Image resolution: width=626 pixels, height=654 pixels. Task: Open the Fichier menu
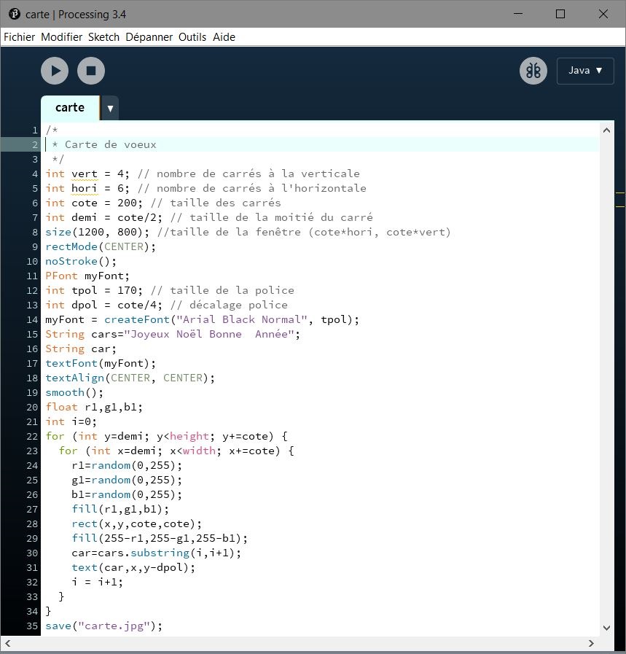pyautogui.click(x=19, y=37)
